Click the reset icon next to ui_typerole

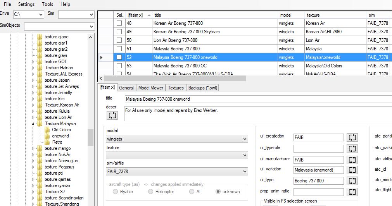[x=352, y=149]
